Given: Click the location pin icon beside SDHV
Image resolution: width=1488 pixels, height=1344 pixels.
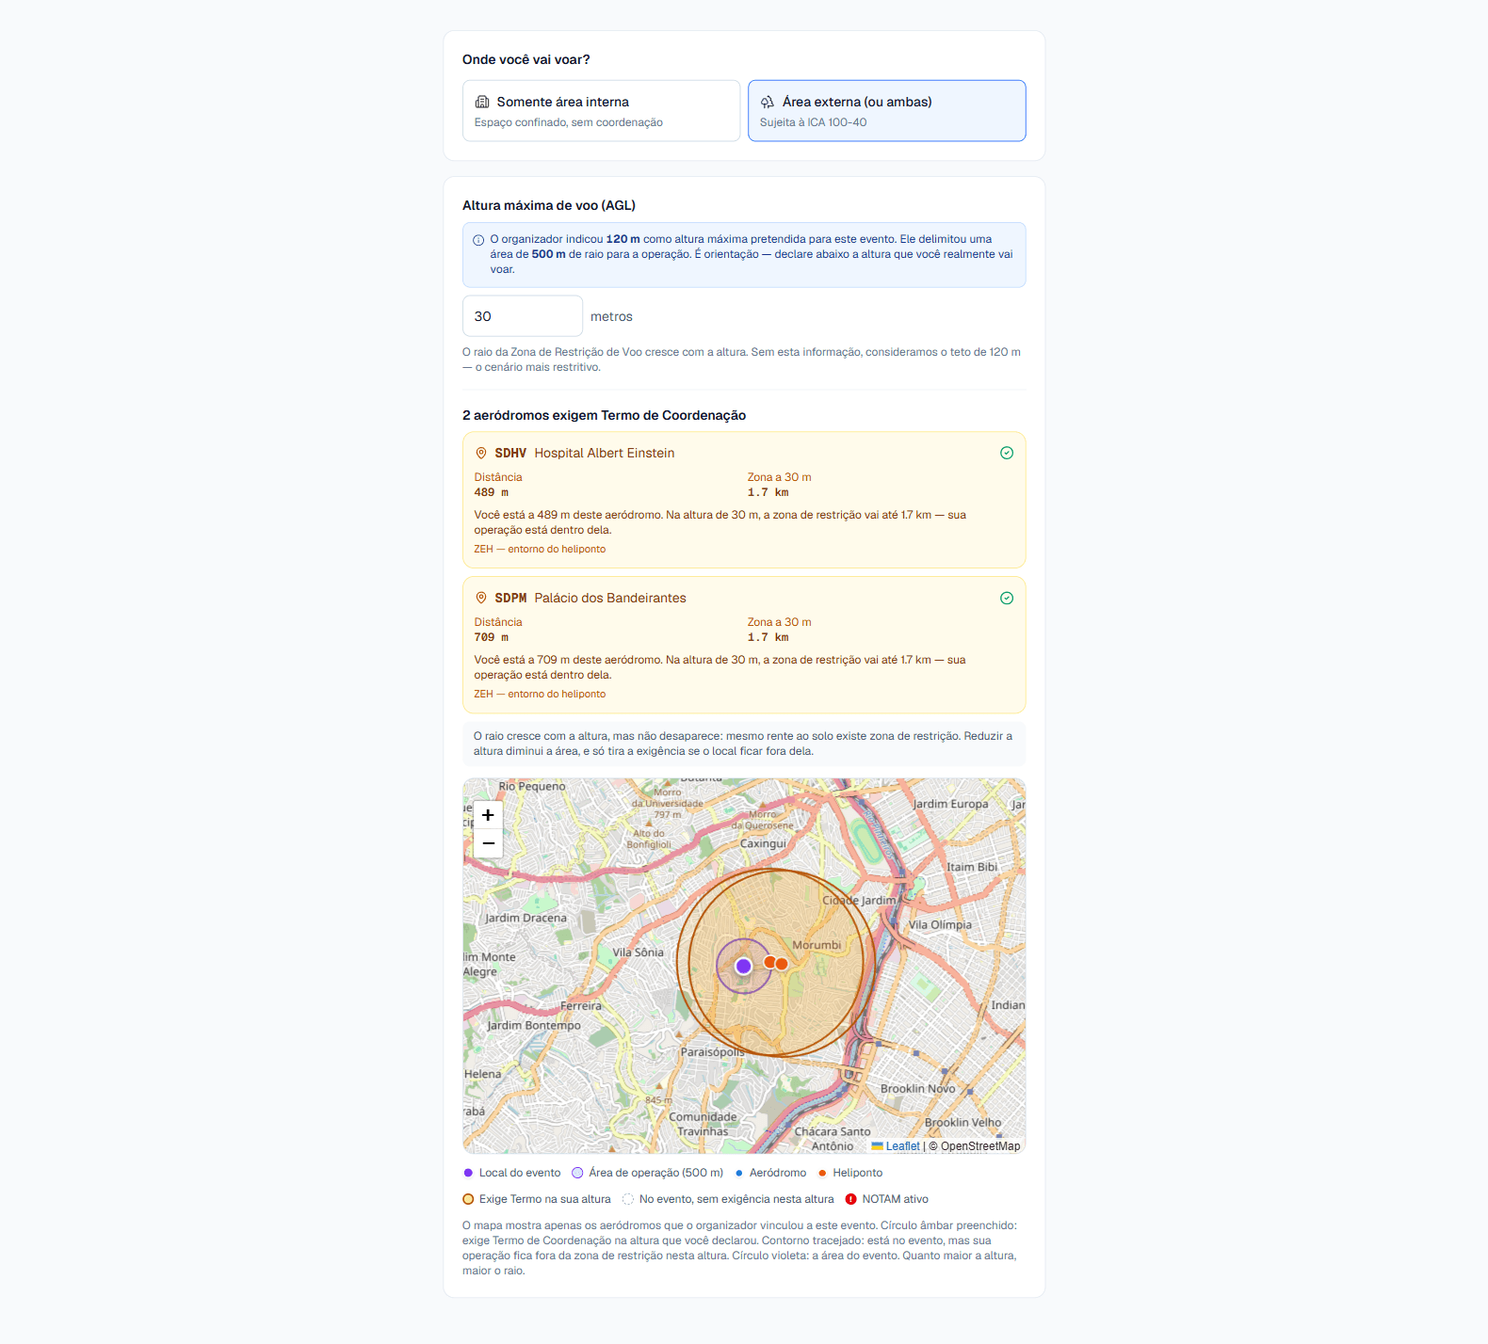Looking at the screenshot, I should [x=481, y=453].
